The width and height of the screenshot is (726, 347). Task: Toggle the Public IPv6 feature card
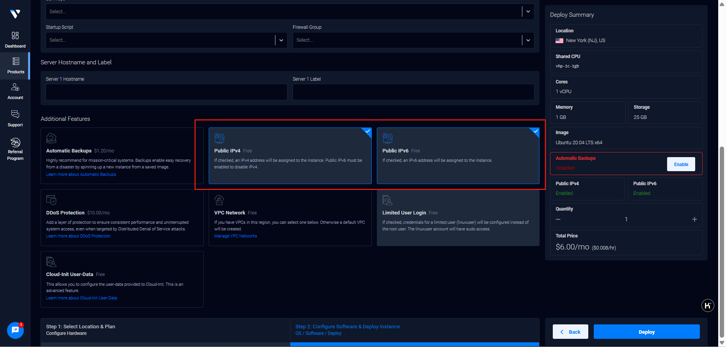pyautogui.click(x=458, y=156)
